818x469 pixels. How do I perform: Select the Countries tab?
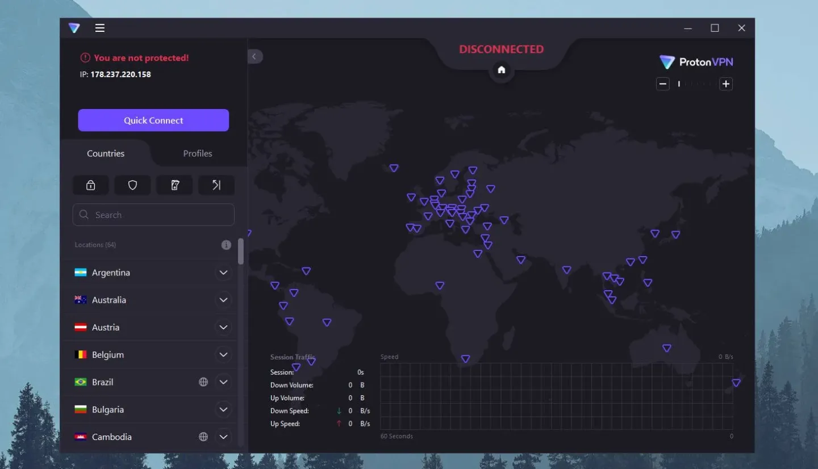(x=106, y=153)
